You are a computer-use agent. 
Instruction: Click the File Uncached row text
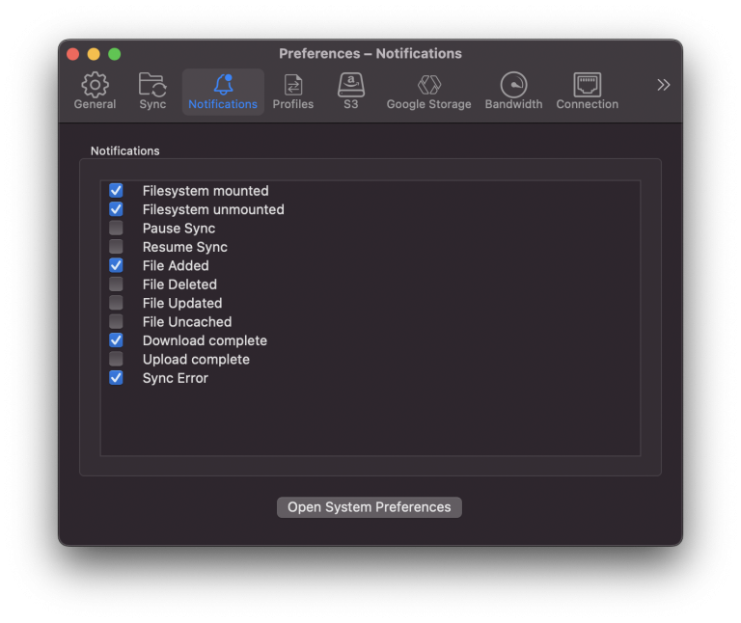[x=186, y=322]
